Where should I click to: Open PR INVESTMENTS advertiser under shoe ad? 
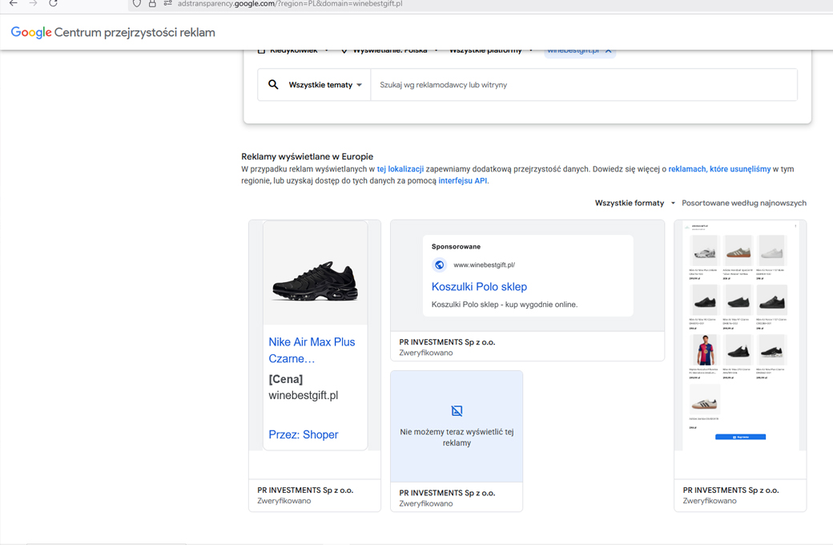305,490
